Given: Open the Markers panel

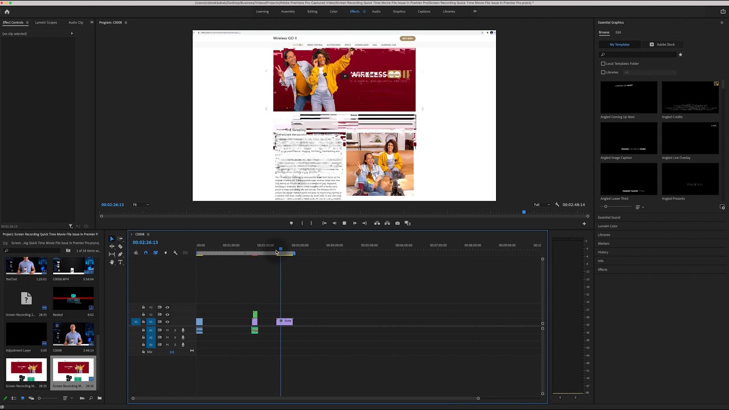Looking at the screenshot, I should click(x=604, y=244).
